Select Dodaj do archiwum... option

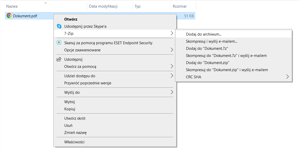(x=204, y=34)
